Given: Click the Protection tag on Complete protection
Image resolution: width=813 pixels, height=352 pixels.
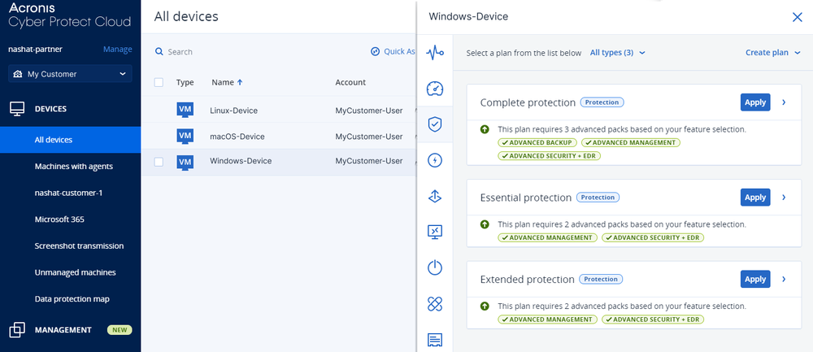Looking at the screenshot, I should 602,102.
